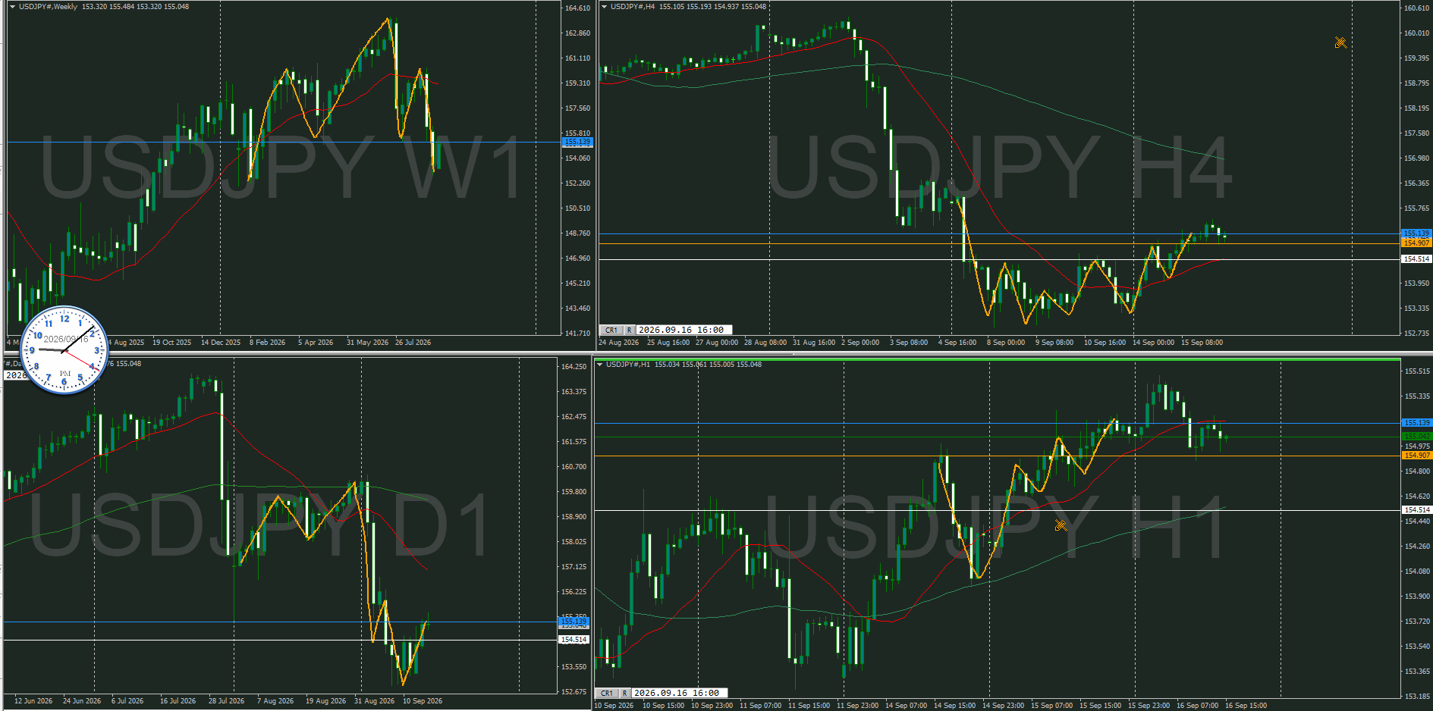The height and width of the screenshot is (711, 1433).
Task: Click the green 155.048 price tag on H1 chart
Action: pyautogui.click(x=1416, y=437)
